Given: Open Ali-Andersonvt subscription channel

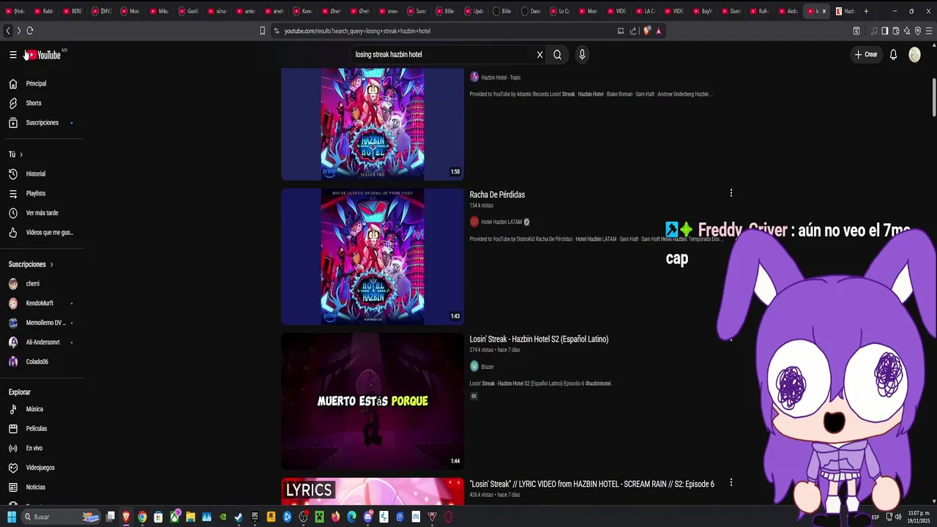Looking at the screenshot, I should coord(42,343).
